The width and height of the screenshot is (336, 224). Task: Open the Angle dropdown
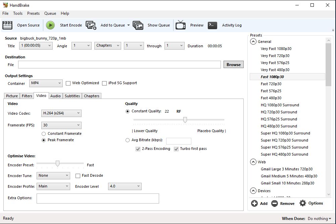click(82, 46)
